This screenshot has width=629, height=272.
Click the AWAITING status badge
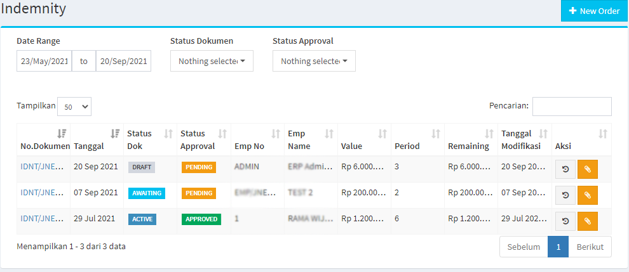(x=147, y=193)
